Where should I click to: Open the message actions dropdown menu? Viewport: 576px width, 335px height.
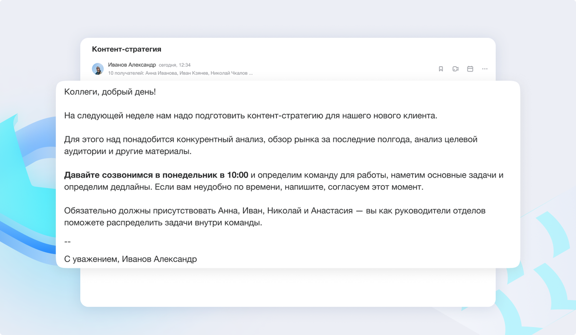click(484, 69)
